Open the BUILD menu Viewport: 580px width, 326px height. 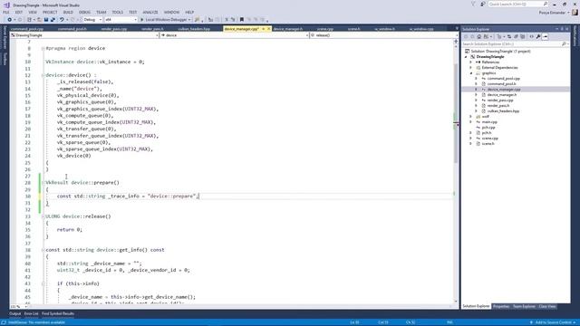pyautogui.click(x=68, y=12)
